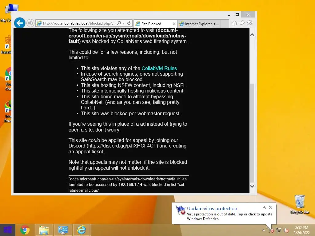Open notification options wrench icon
The height and width of the screenshot is (236, 315).
click(264, 207)
